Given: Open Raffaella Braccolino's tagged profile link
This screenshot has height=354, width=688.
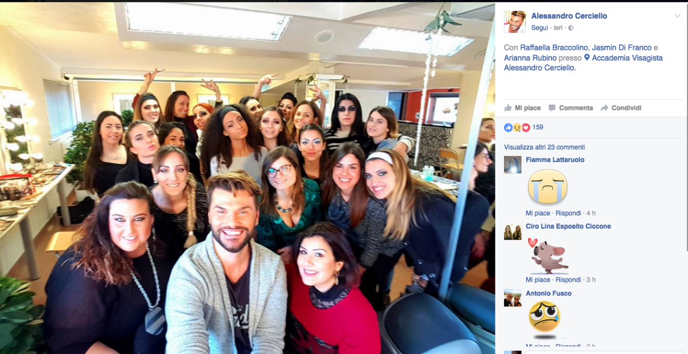Looking at the screenshot, I should pos(554,48).
